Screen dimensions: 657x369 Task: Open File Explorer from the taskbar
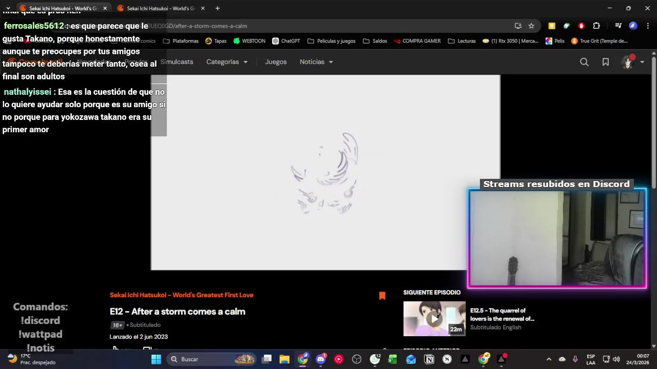point(284,359)
